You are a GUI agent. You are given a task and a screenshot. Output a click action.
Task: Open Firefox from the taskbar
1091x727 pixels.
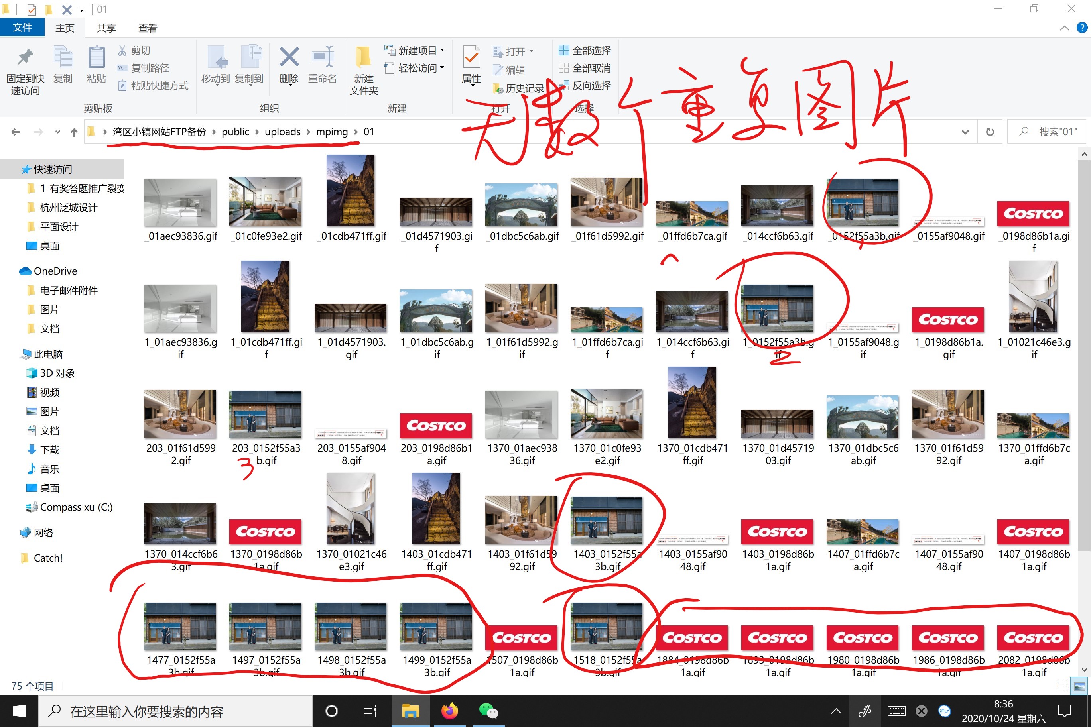pyautogui.click(x=449, y=711)
